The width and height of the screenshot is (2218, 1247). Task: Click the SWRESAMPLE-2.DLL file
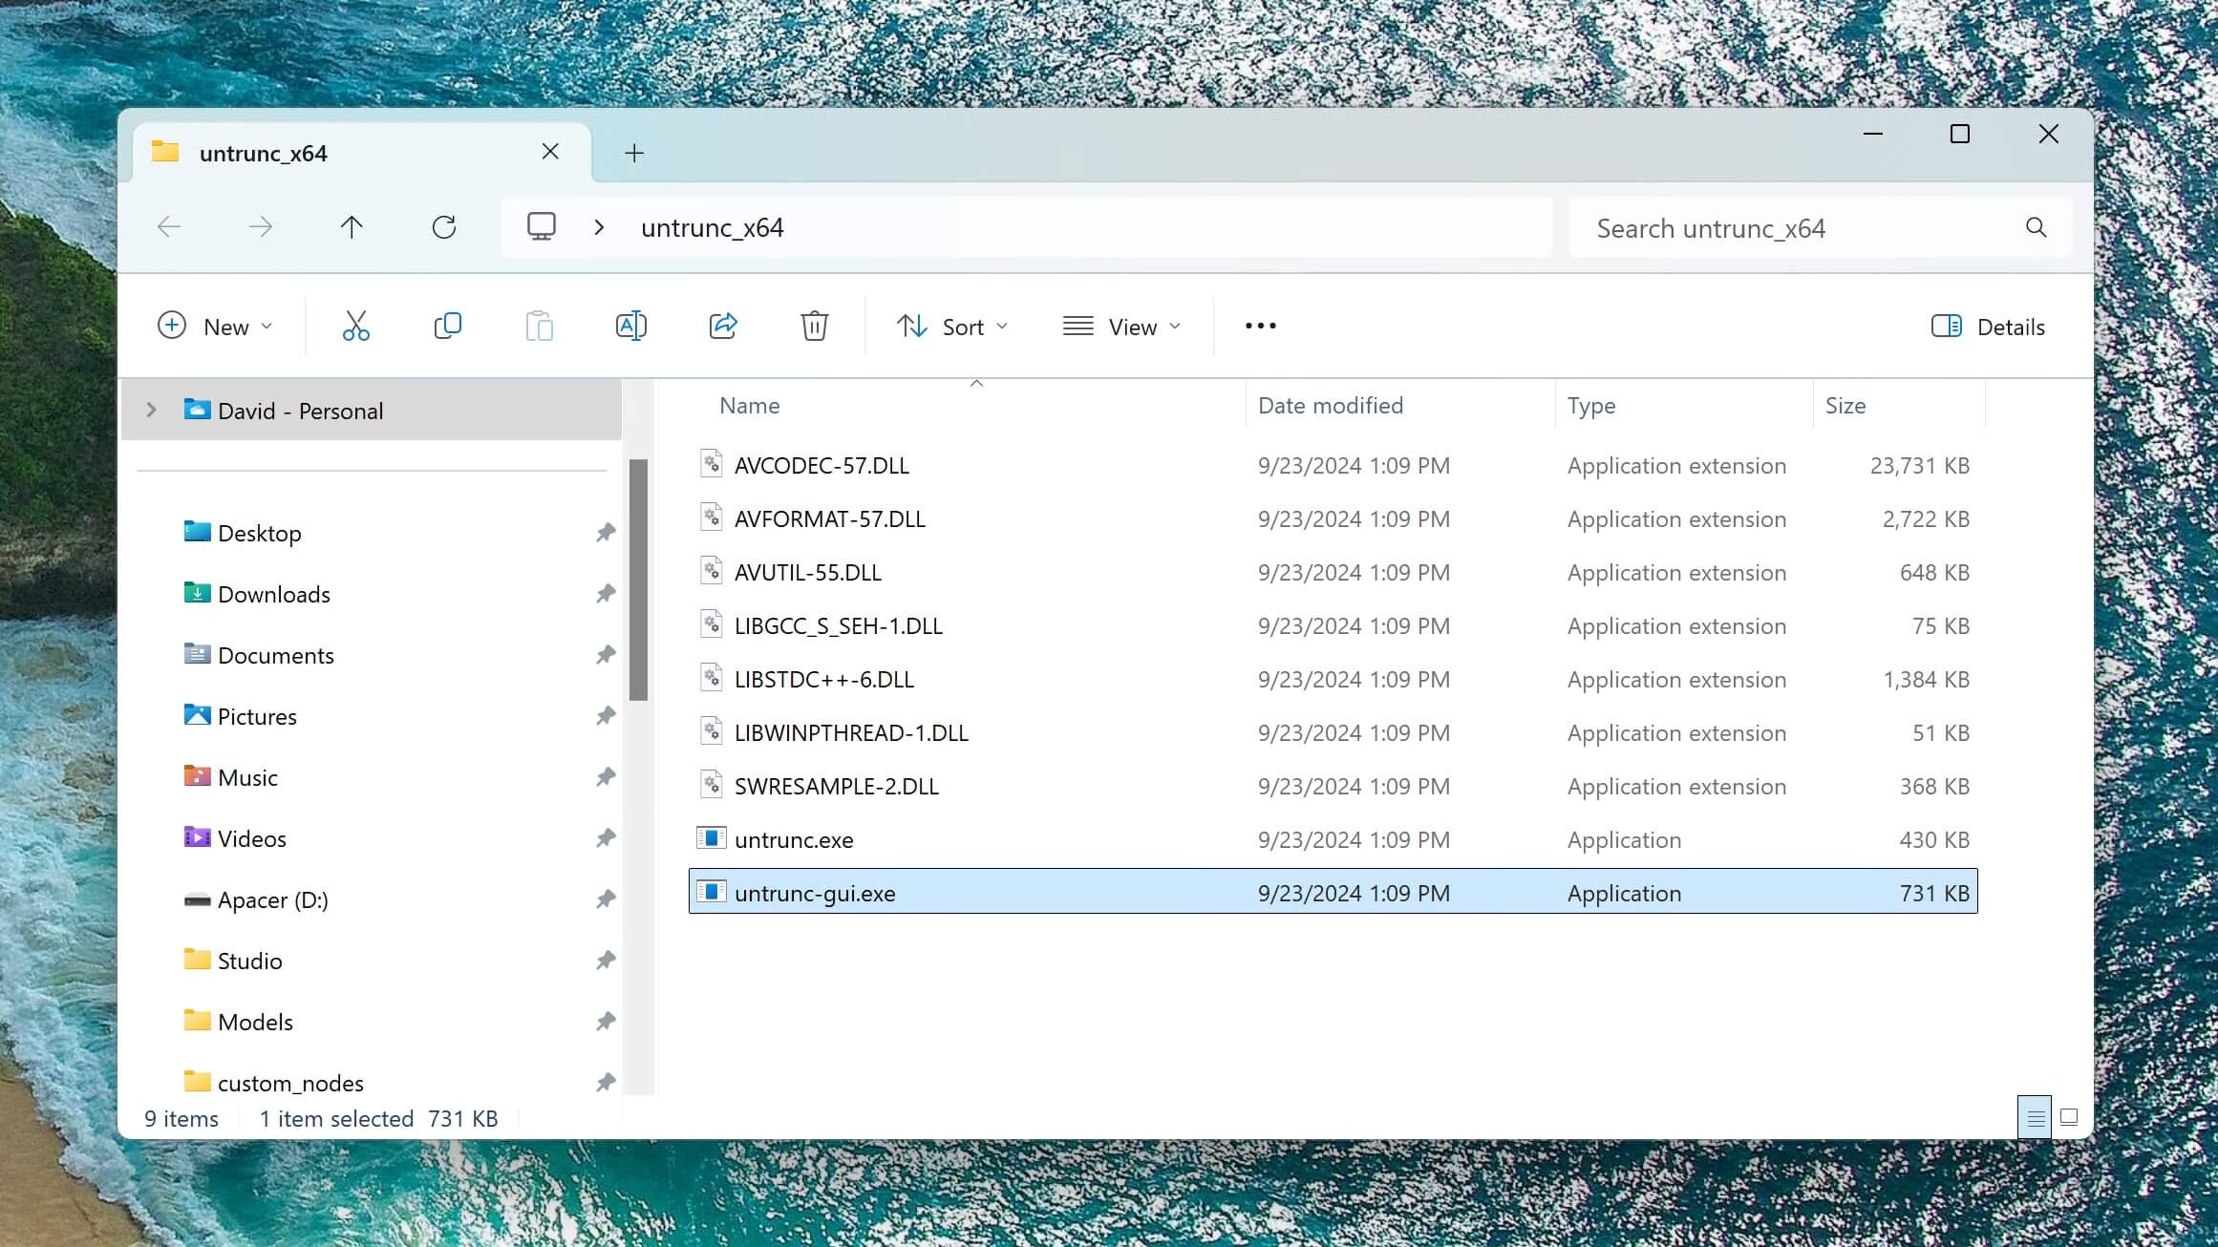835,786
